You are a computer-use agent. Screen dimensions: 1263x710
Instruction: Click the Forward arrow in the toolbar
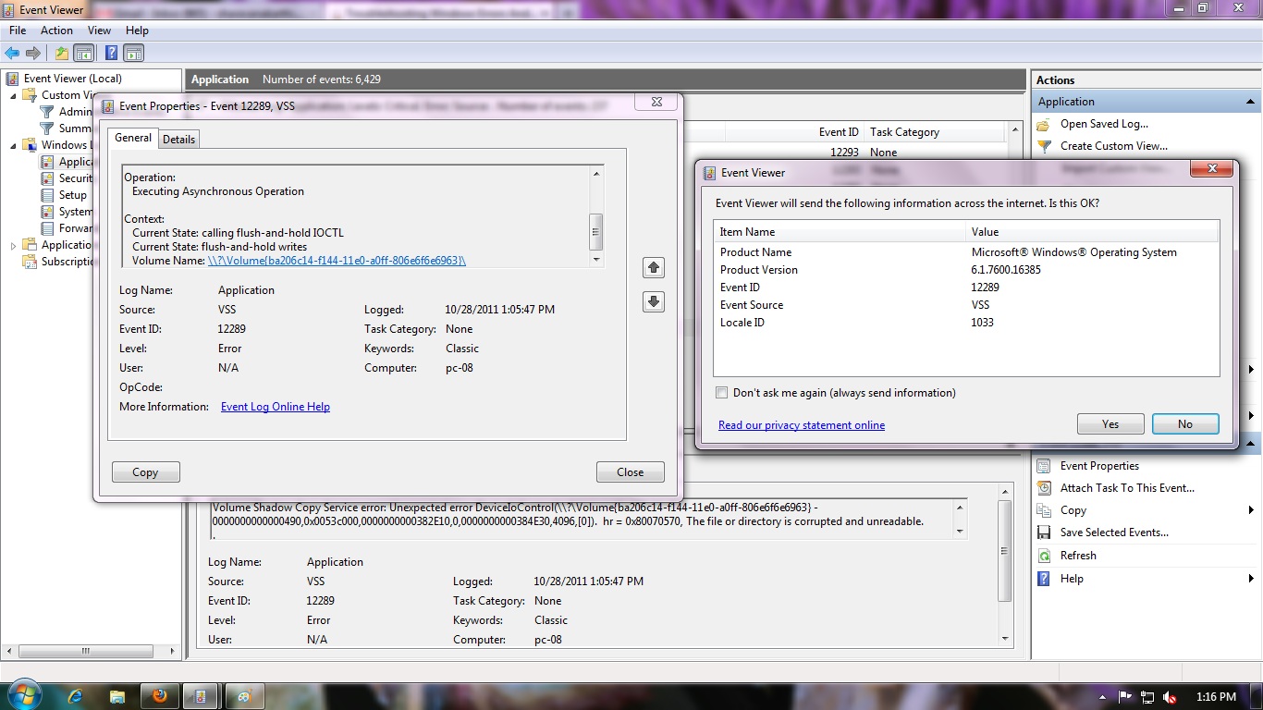tap(33, 53)
